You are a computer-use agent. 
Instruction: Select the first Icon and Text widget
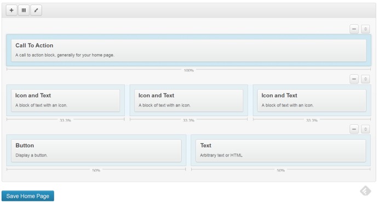[x=66, y=101]
